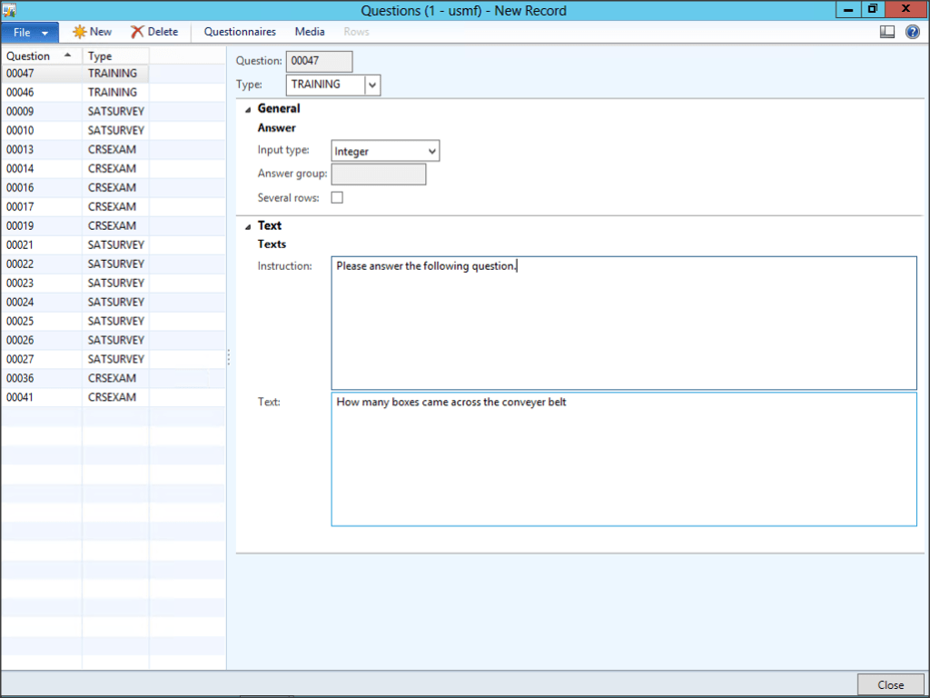Collapse the Text section
This screenshot has width=930, height=698.
pyautogui.click(x=247, y=225)
